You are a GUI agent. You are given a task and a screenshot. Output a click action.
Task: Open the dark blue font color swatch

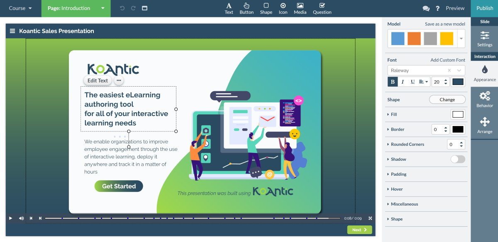click(458, 82)
